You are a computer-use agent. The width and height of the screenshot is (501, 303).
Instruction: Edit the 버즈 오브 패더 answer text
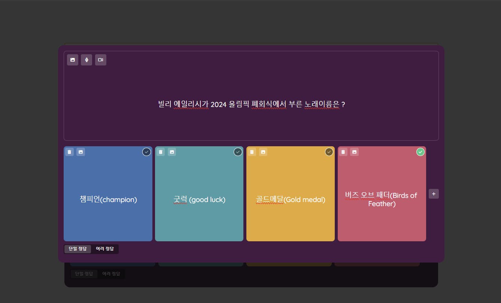pos(382,199)
